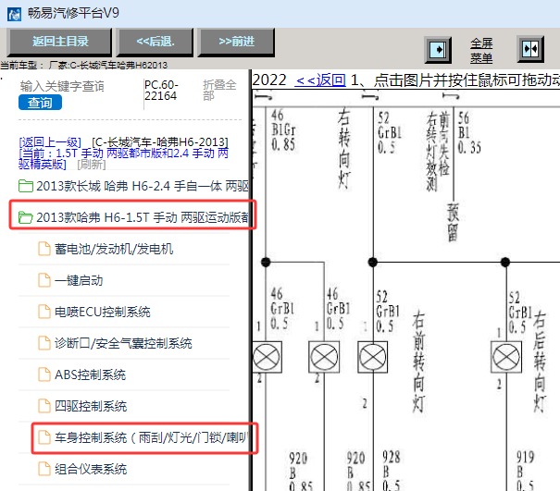560x491 pixels.
Task: Open the 全屏菜单 link
Action: coord(481,50)
